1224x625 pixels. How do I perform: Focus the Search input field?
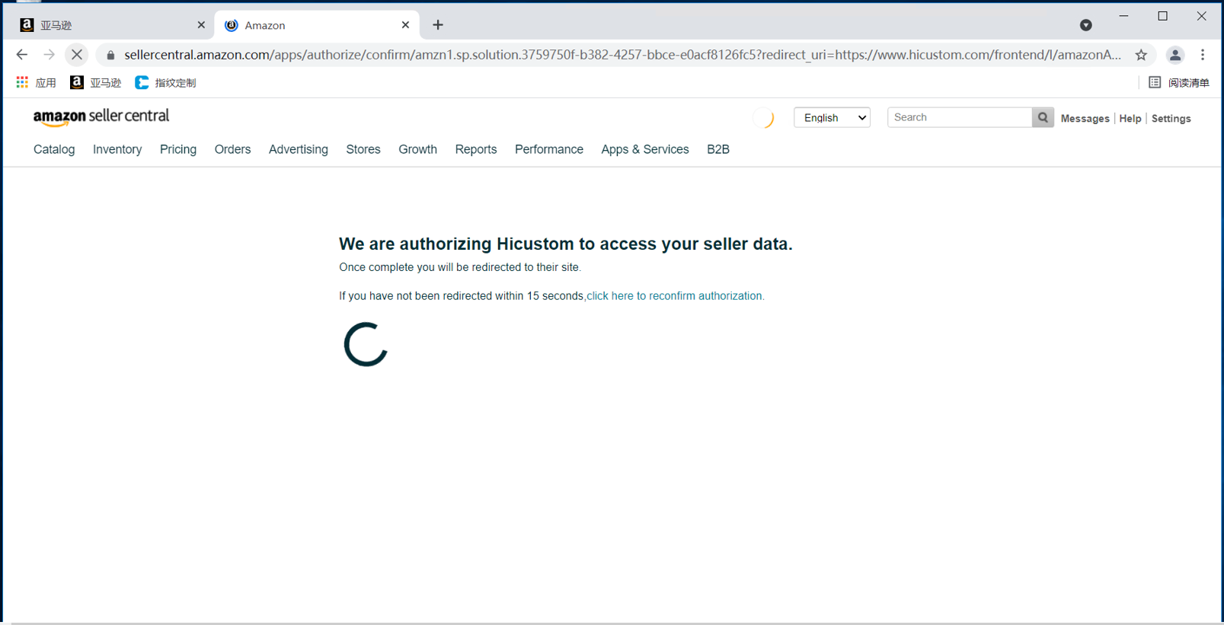(x=960, y=117)
